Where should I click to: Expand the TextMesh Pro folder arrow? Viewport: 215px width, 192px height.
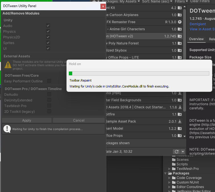(169, 169)
